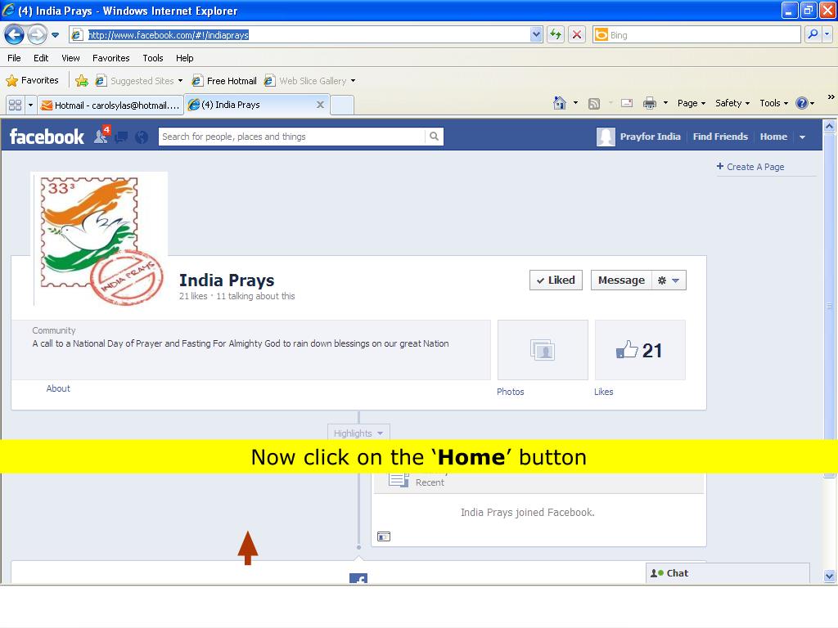Screen dimensions: 838x628
Task: Click the Facebook search magnifier button
Action: 434,137
